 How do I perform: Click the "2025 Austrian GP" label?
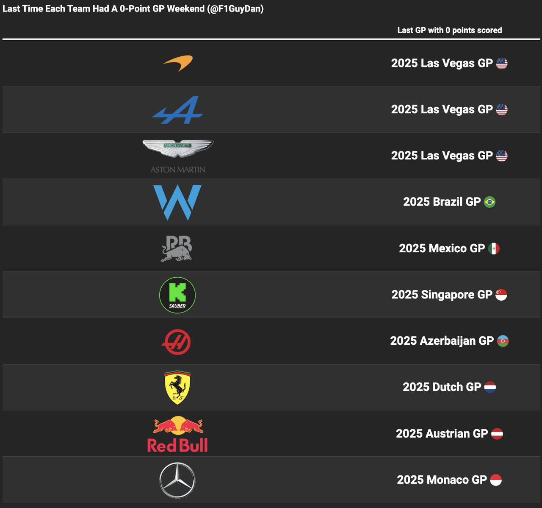coord(442,433)
